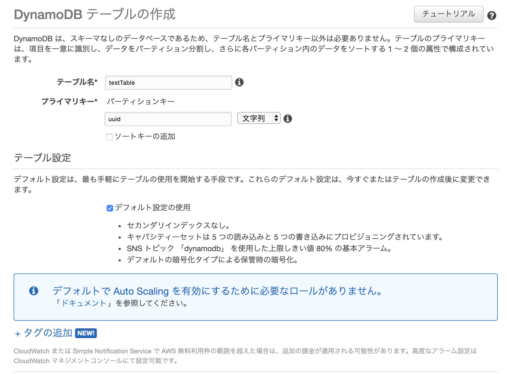Click the ソートキーの追加 label text
Viewport: 507px width, 374px height.
(x=145, y=136)
